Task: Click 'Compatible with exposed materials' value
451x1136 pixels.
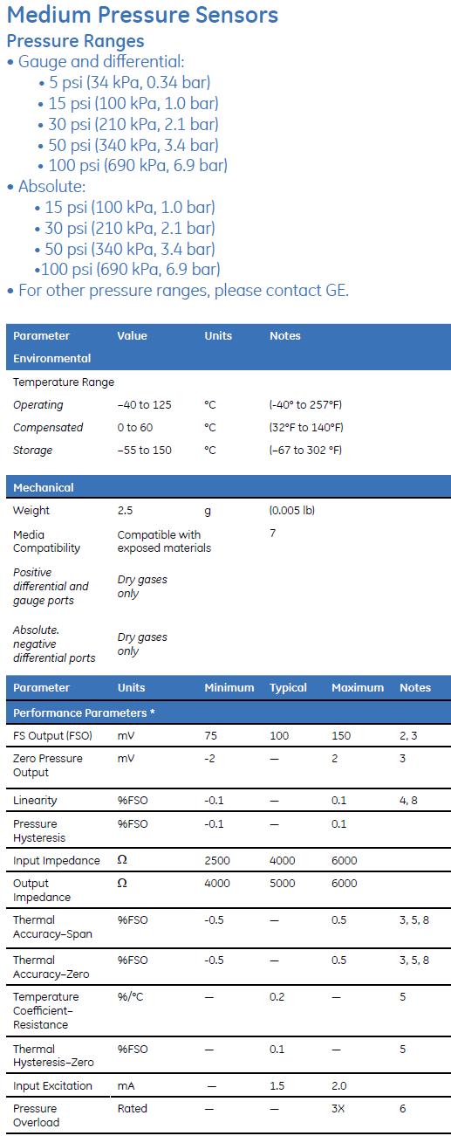Action: [x=164, y=541]
